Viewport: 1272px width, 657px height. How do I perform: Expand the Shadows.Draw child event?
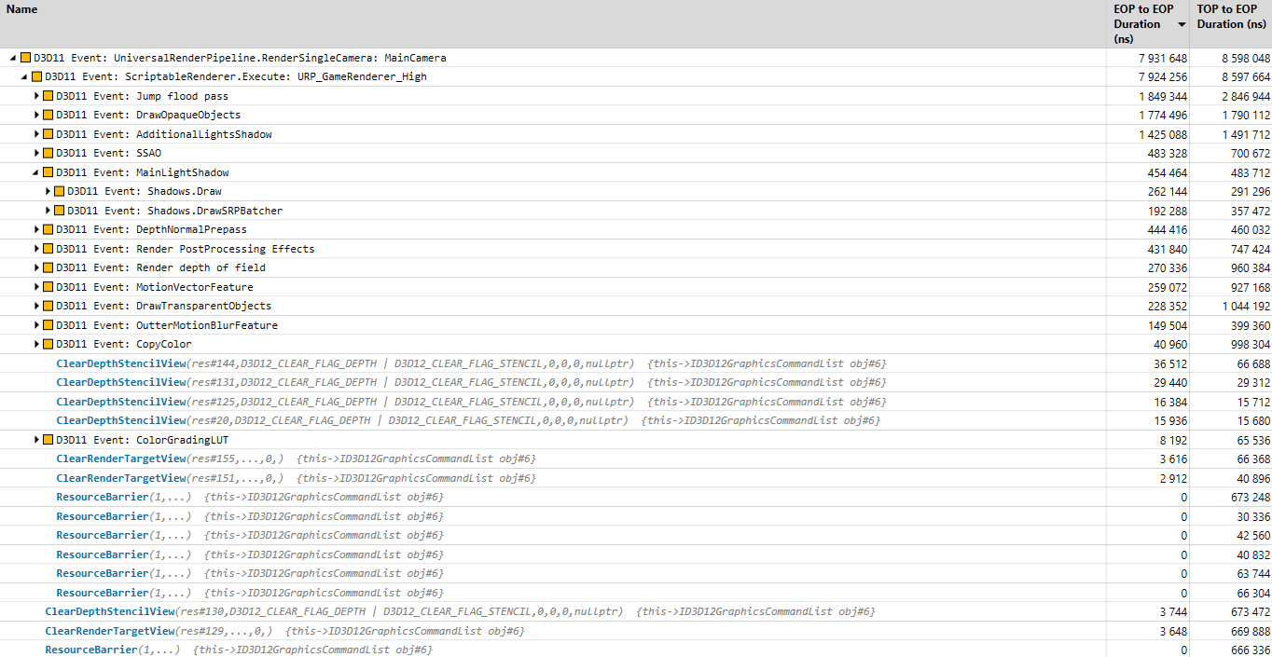(x=48, y=191)
